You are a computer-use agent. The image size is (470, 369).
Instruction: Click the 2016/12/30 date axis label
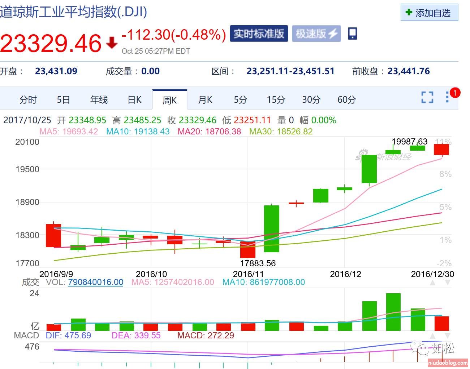(432, 274)
